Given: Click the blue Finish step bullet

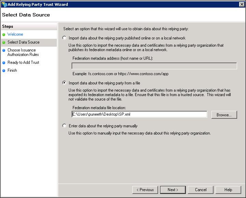Looking at the screenshot, I should coord(4,71).
